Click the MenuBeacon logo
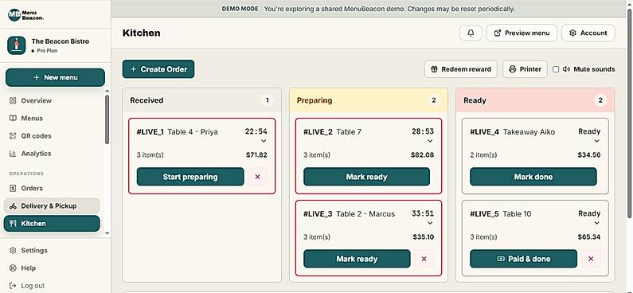633x293 pixels. click(x=25, y=15)
